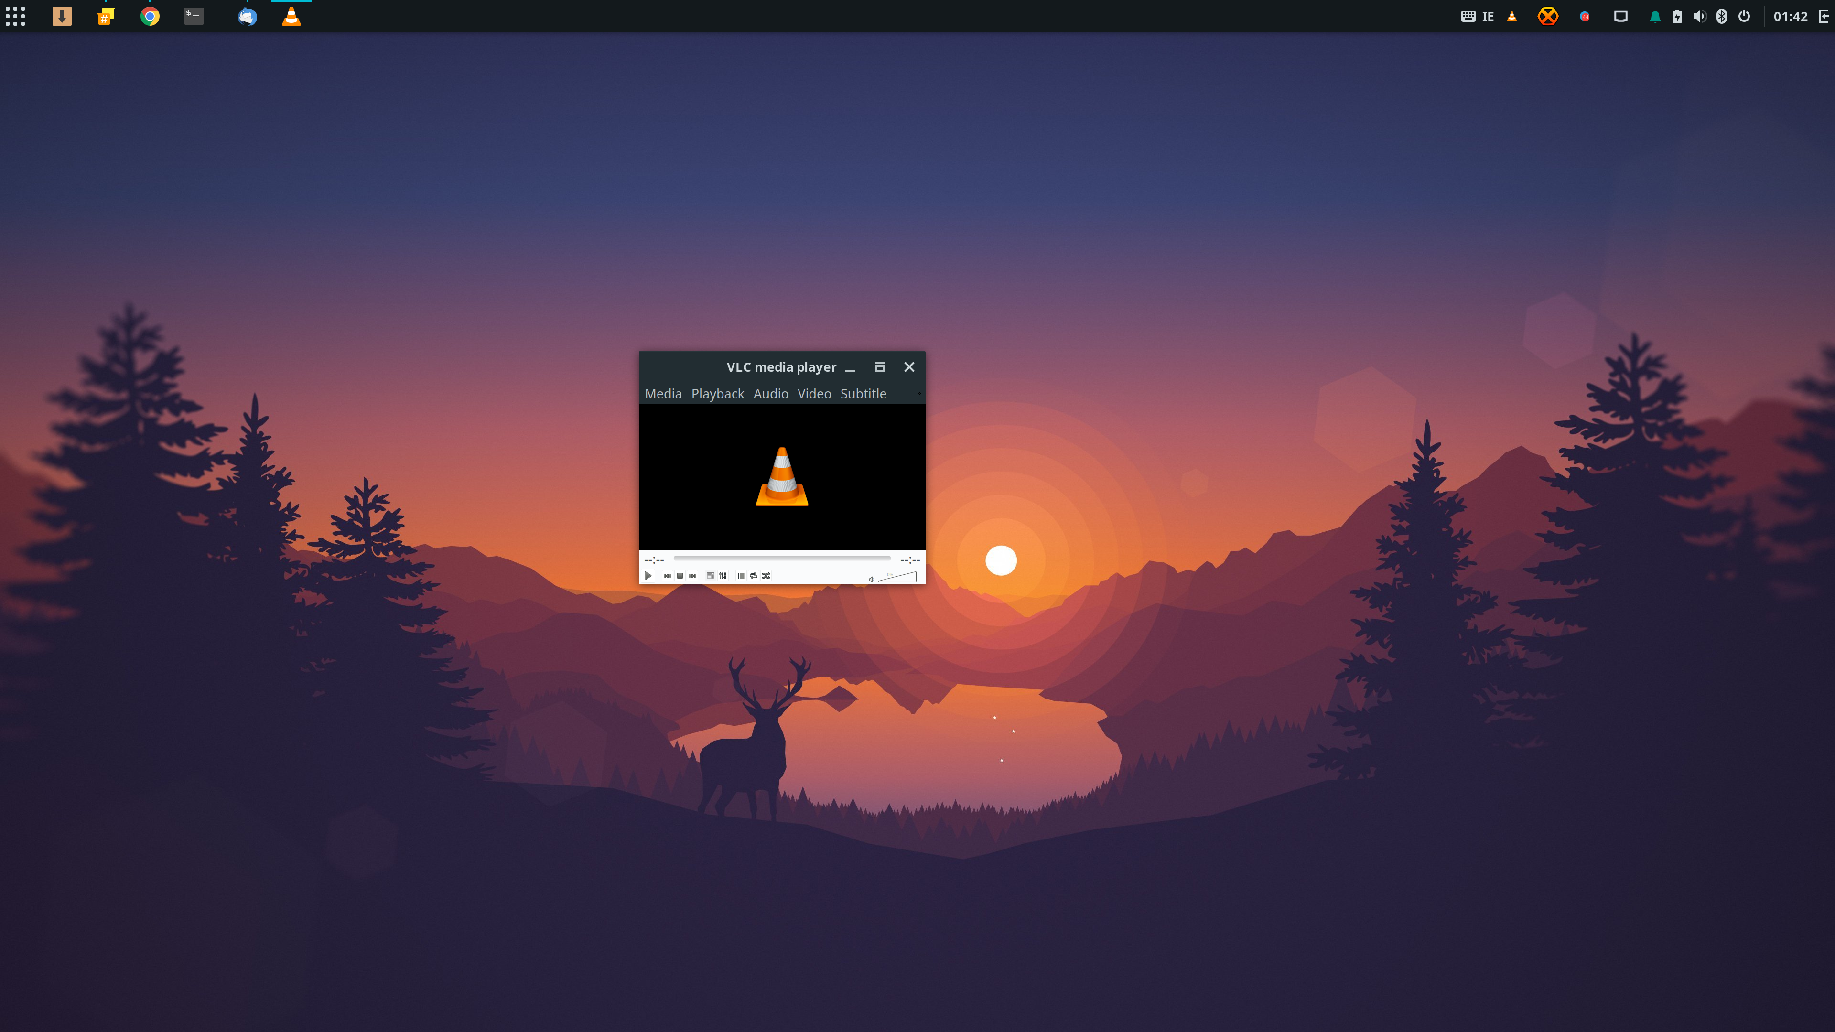Minimize the VLC media player window
Image resolution: width=1835 pixels, height=1032 pixels.
(x=850, y=367)
